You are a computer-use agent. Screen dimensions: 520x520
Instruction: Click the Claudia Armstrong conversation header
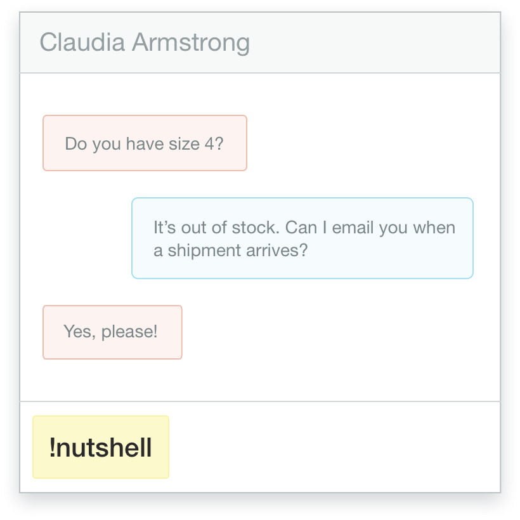tap(145, 42)
